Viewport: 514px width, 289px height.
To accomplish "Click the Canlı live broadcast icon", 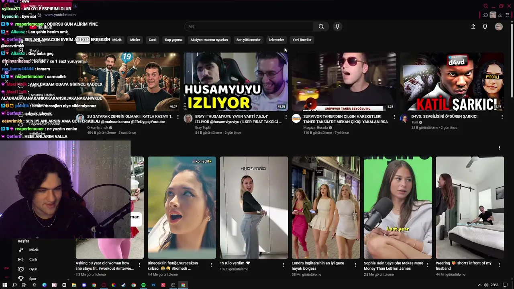I will coord(21,259).
